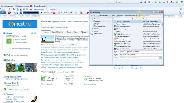Click the Library forward arrow
Screen dimensions: 184x103
click(94, 15)
